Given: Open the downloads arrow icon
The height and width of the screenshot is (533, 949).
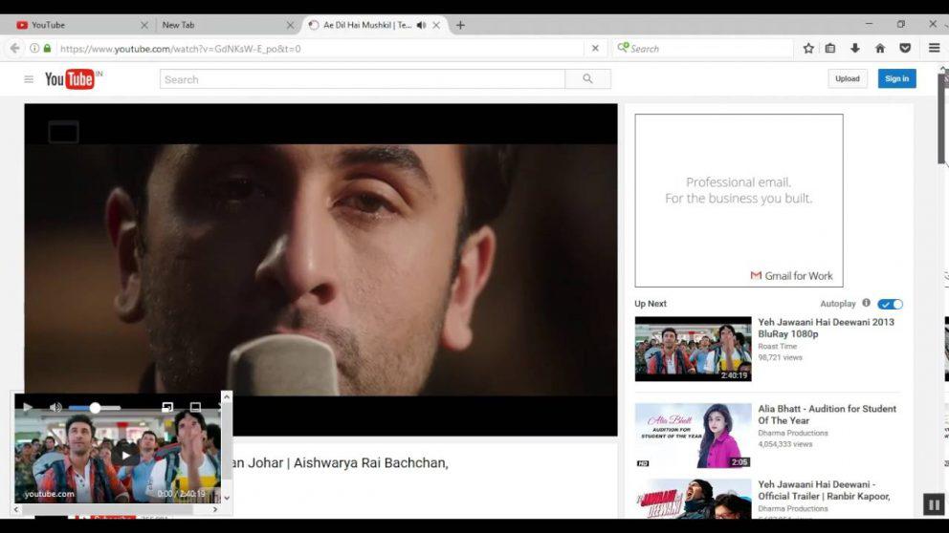Looking at the screenshot, I should point(854,49).
